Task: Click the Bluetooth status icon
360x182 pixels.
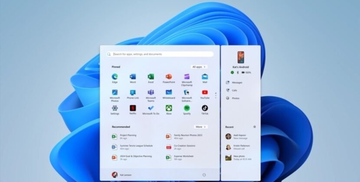Action: click(x=238, y=72)
